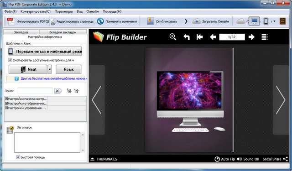The height and width of the screenshot is (171, 292).
Task: Open the Neat template dropdown arrow
Action: click(x=50, y=69)
